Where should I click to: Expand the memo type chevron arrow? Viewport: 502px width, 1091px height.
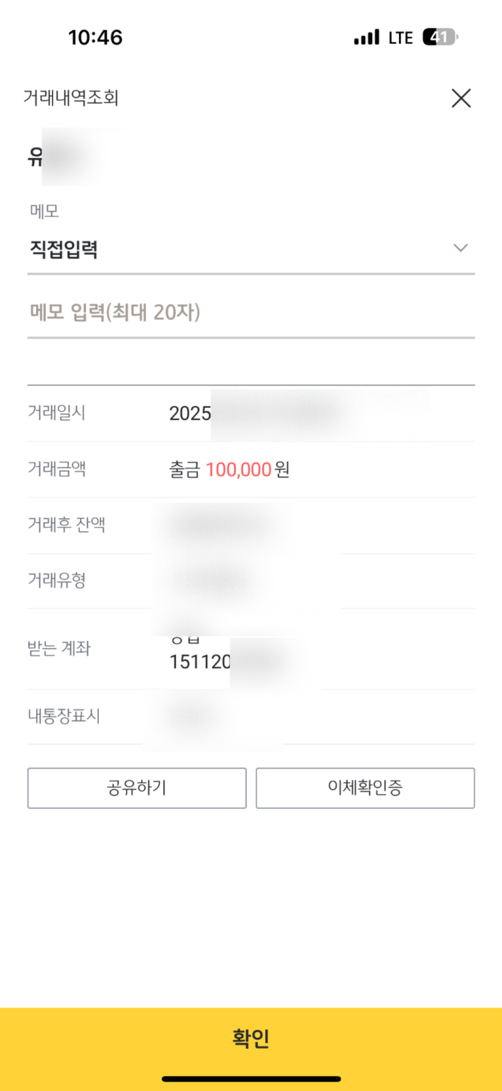[x=460, y=248]
